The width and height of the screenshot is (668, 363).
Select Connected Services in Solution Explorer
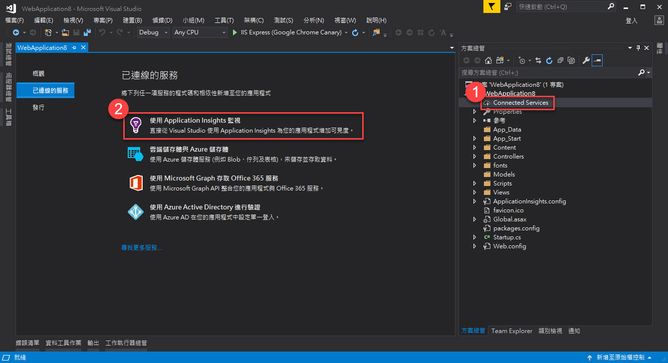point(520,103)
